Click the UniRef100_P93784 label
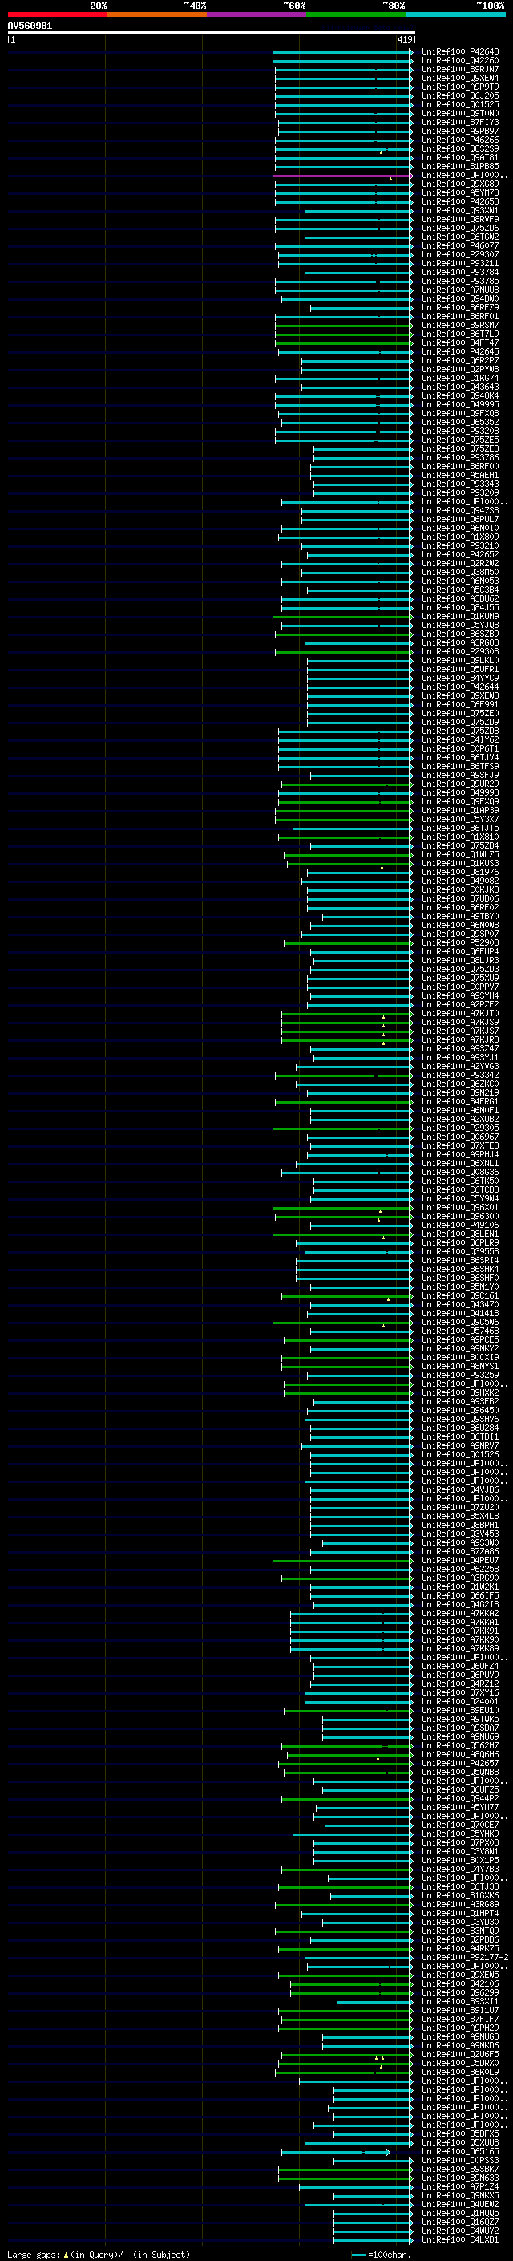The image size is (513, 2261). point(459,272)
